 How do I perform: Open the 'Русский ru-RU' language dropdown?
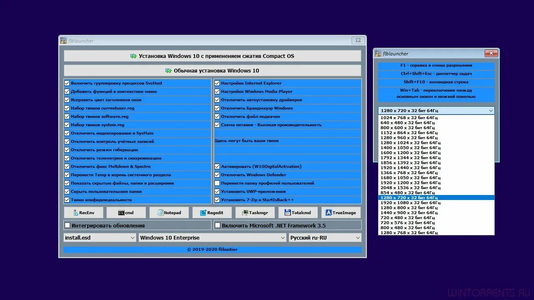coord(325,237)
